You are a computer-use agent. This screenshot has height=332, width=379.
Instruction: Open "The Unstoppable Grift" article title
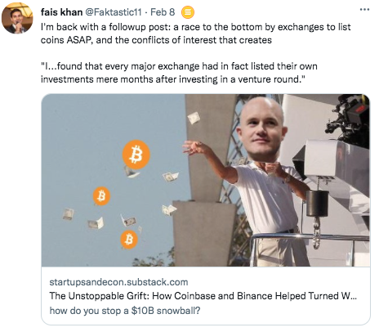click(203, 296)
